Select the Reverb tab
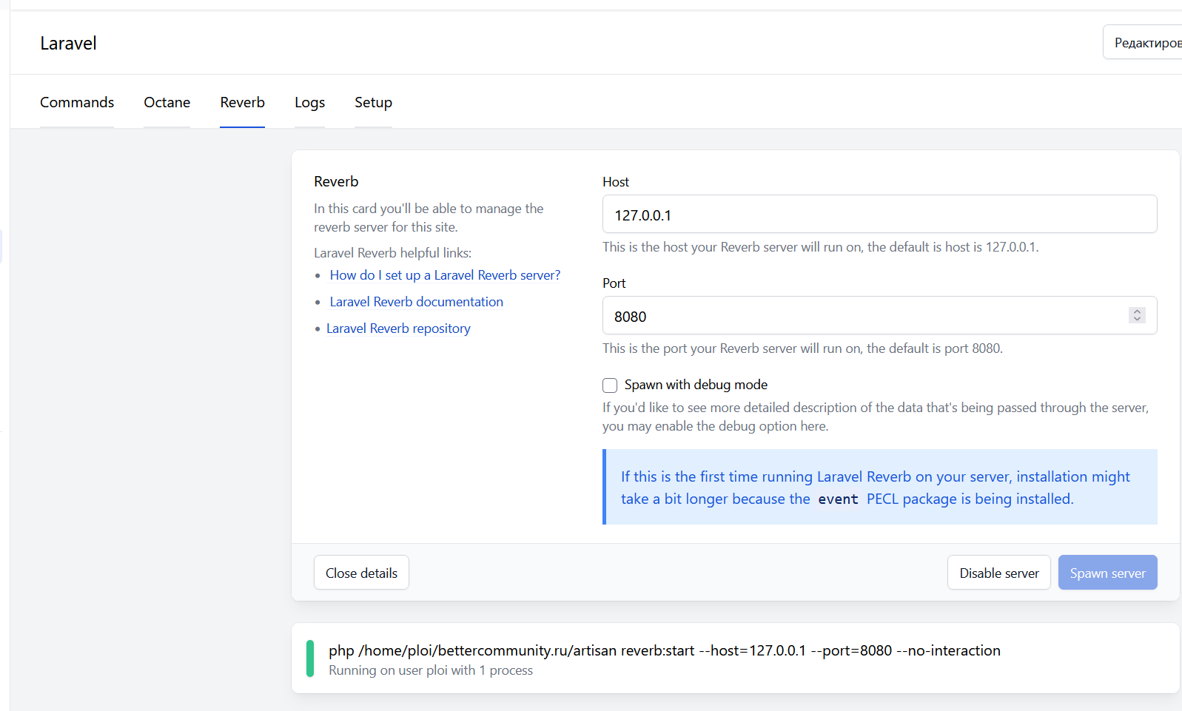The image size is (1182, 711). point(242,102)
